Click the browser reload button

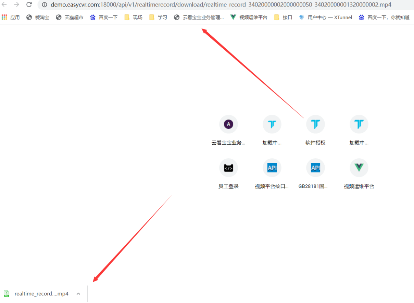(29, 5)
